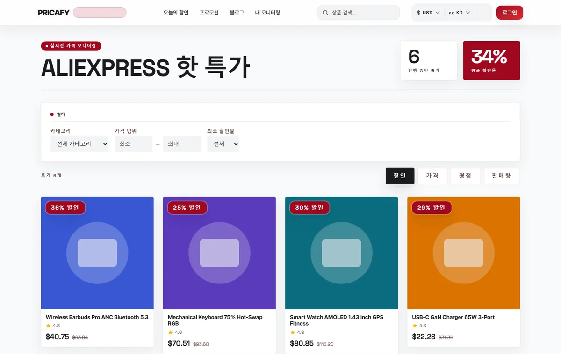561x354 pixels.
Task: Open the 오늘의 할인 menu item
Action: (176, 13)
